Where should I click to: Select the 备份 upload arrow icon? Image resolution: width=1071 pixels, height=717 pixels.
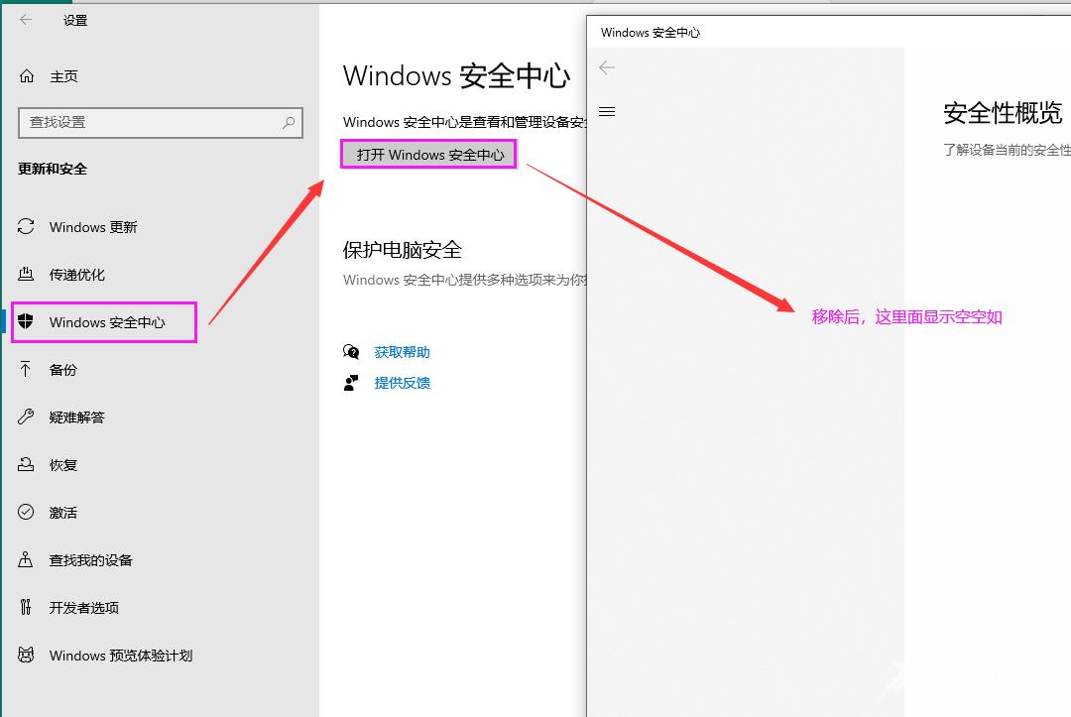26,370
